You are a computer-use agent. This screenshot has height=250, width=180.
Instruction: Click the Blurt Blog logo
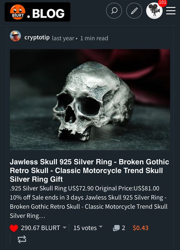click(x=38, y=12)
